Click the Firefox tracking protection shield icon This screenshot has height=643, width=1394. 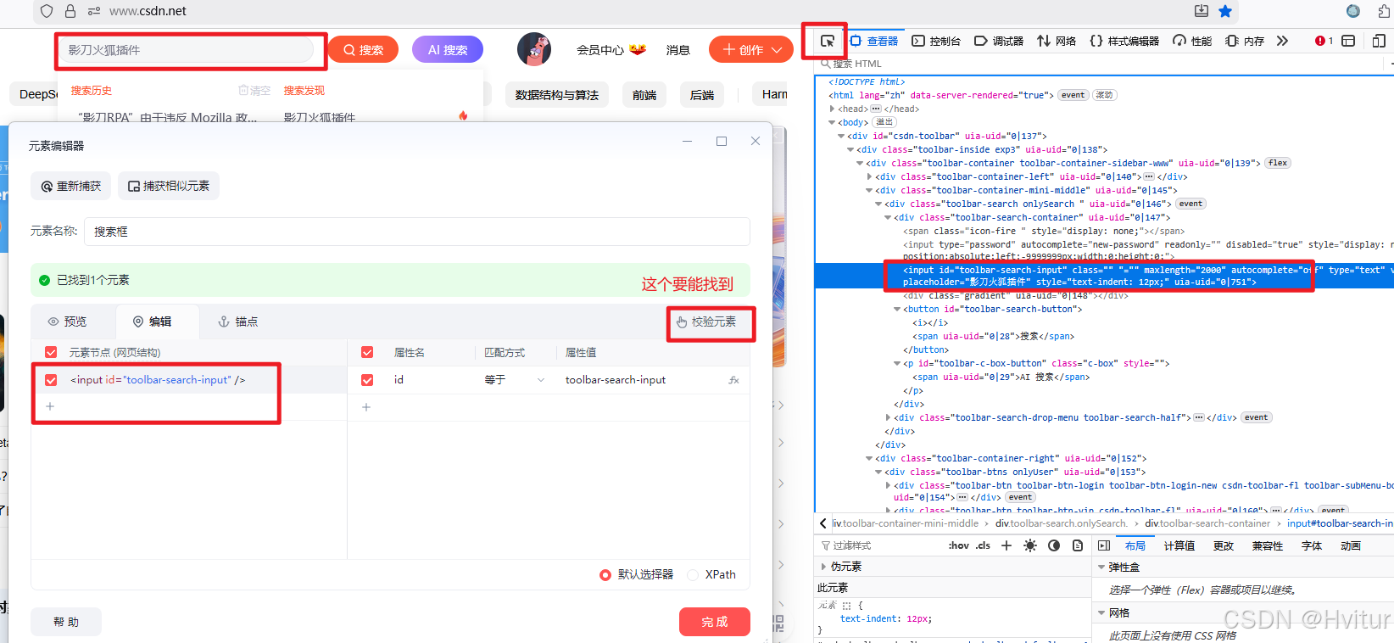(x=47, y=11)
